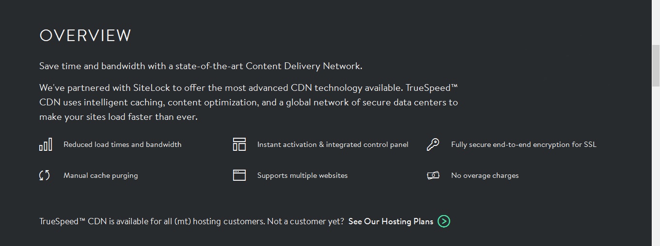Click the circular arrows cache purging icon
The image size is (660, 246).
[45, 175]
